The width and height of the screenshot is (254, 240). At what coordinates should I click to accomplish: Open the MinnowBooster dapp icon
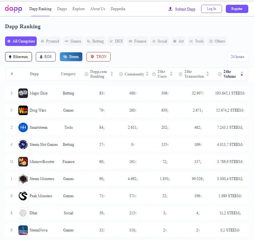pyautogui.click(x=23, y=161)
